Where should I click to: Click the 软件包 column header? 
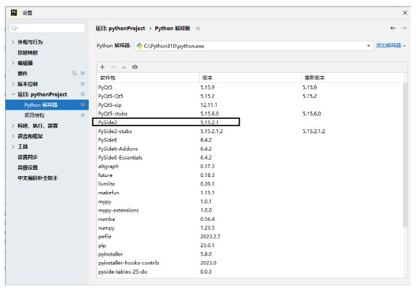tap(148, 77)
